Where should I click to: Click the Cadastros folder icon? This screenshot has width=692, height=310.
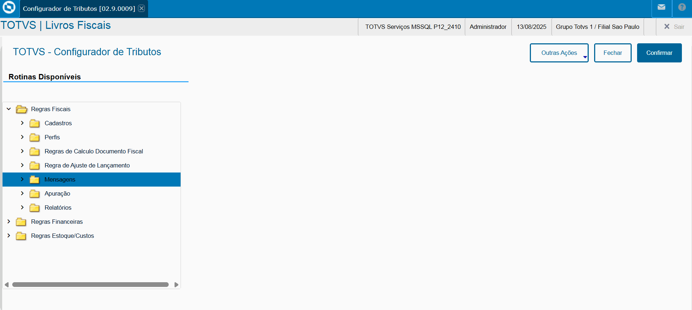point(35,123)
